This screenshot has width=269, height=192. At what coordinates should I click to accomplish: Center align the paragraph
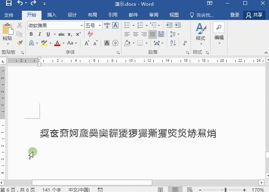coord(136,34)
